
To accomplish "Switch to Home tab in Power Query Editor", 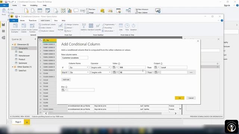I will [22, 20].
